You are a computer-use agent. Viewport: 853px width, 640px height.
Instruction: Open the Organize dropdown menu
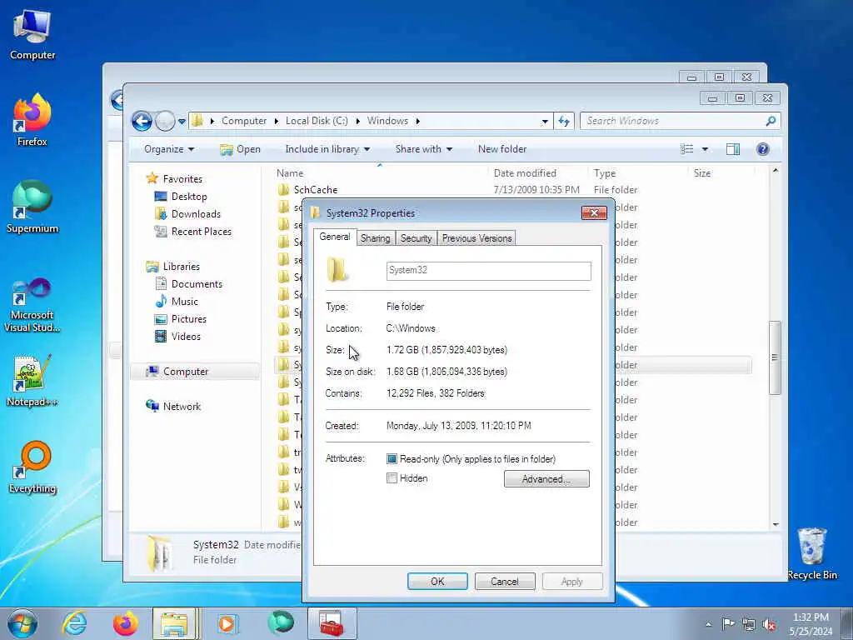pos(169,149)
